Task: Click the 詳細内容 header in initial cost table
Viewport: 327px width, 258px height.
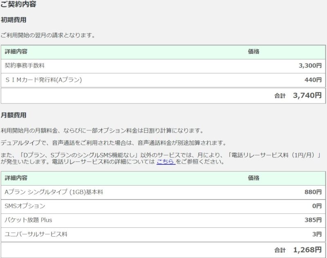Action: 16,52
